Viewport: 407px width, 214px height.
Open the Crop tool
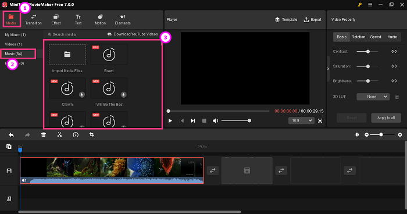(x=92, y=134)
